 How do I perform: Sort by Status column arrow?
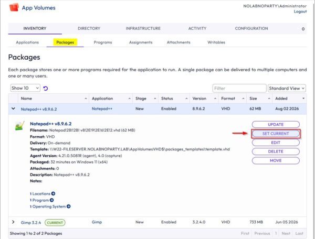click(186, 99)
